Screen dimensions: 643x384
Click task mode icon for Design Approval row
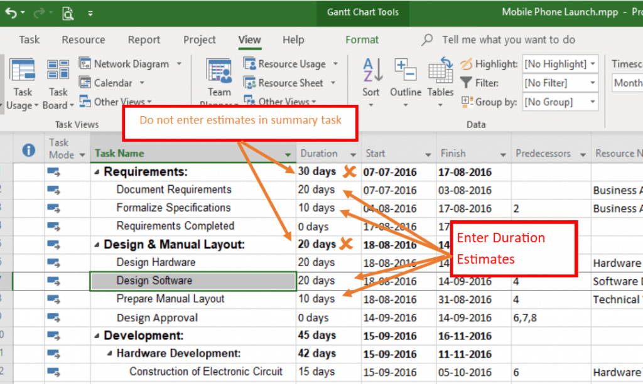click(x=54, y=318)
